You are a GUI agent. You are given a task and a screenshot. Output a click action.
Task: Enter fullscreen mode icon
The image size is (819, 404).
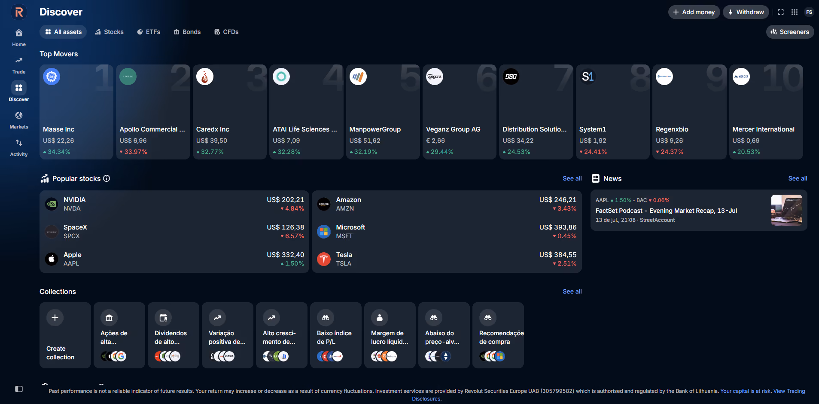(x=781, y=12)
